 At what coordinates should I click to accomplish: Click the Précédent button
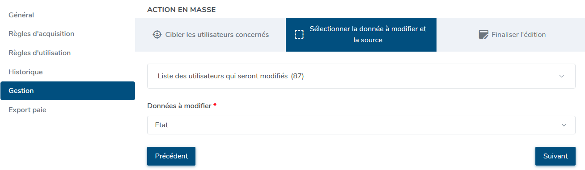[x=171, y=156]
